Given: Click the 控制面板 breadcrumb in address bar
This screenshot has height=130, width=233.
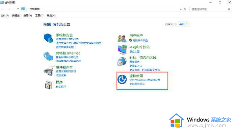Looking at the screenshot, I should tap(34, 9).
